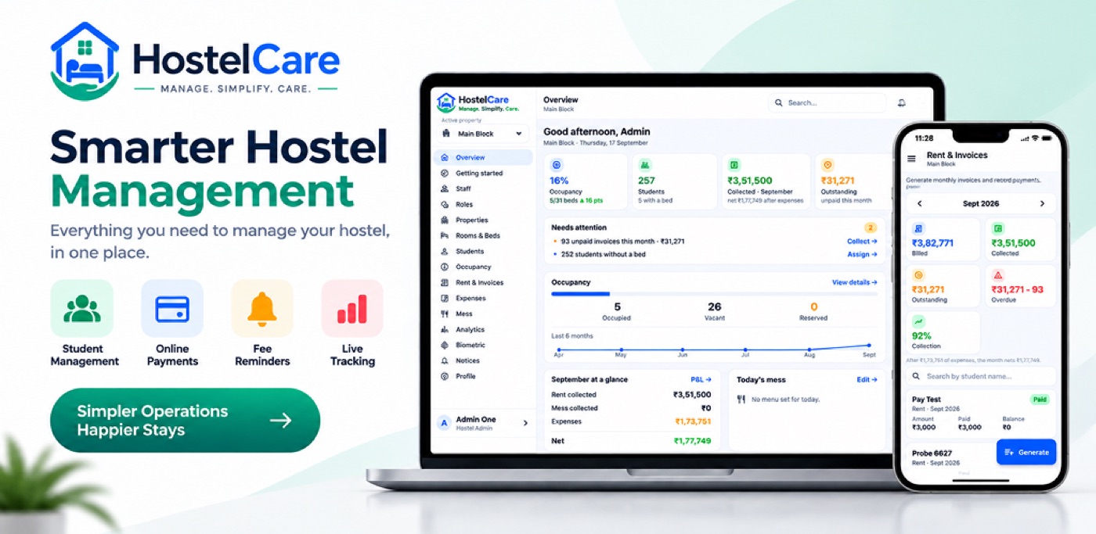Click the Needs attention count badge 2
Screen dimensions: 1096x534
[x=870, y=228]
